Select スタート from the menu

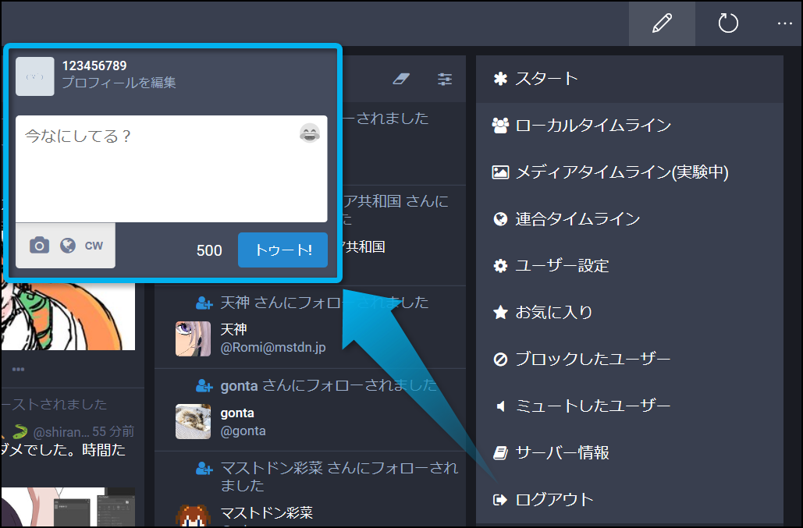(546, 79)
